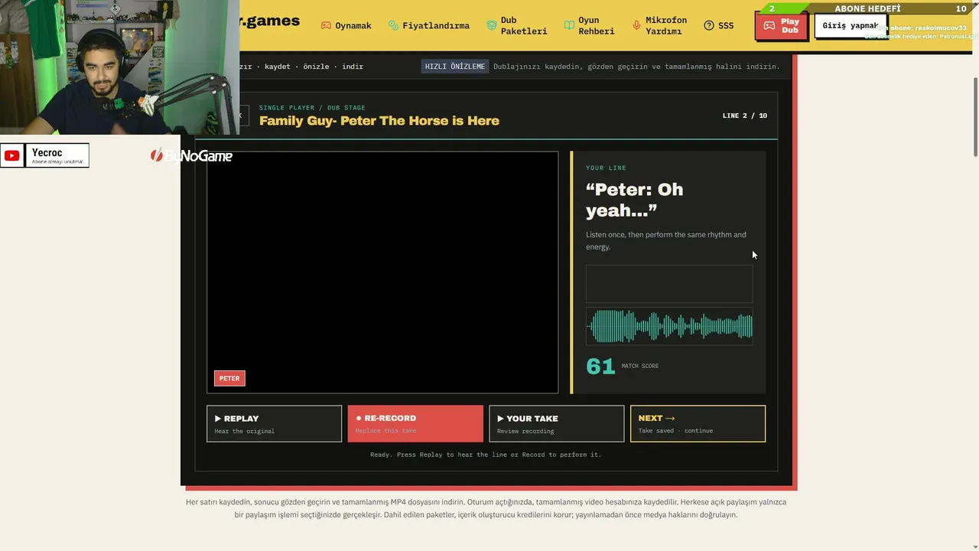Click RE-RECORD to replace this take
The image size is (979, 551).
(415, 424)
